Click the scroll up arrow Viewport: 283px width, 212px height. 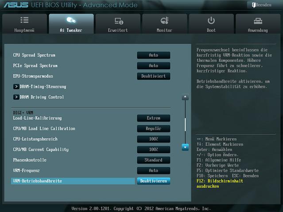pos(185,97)
